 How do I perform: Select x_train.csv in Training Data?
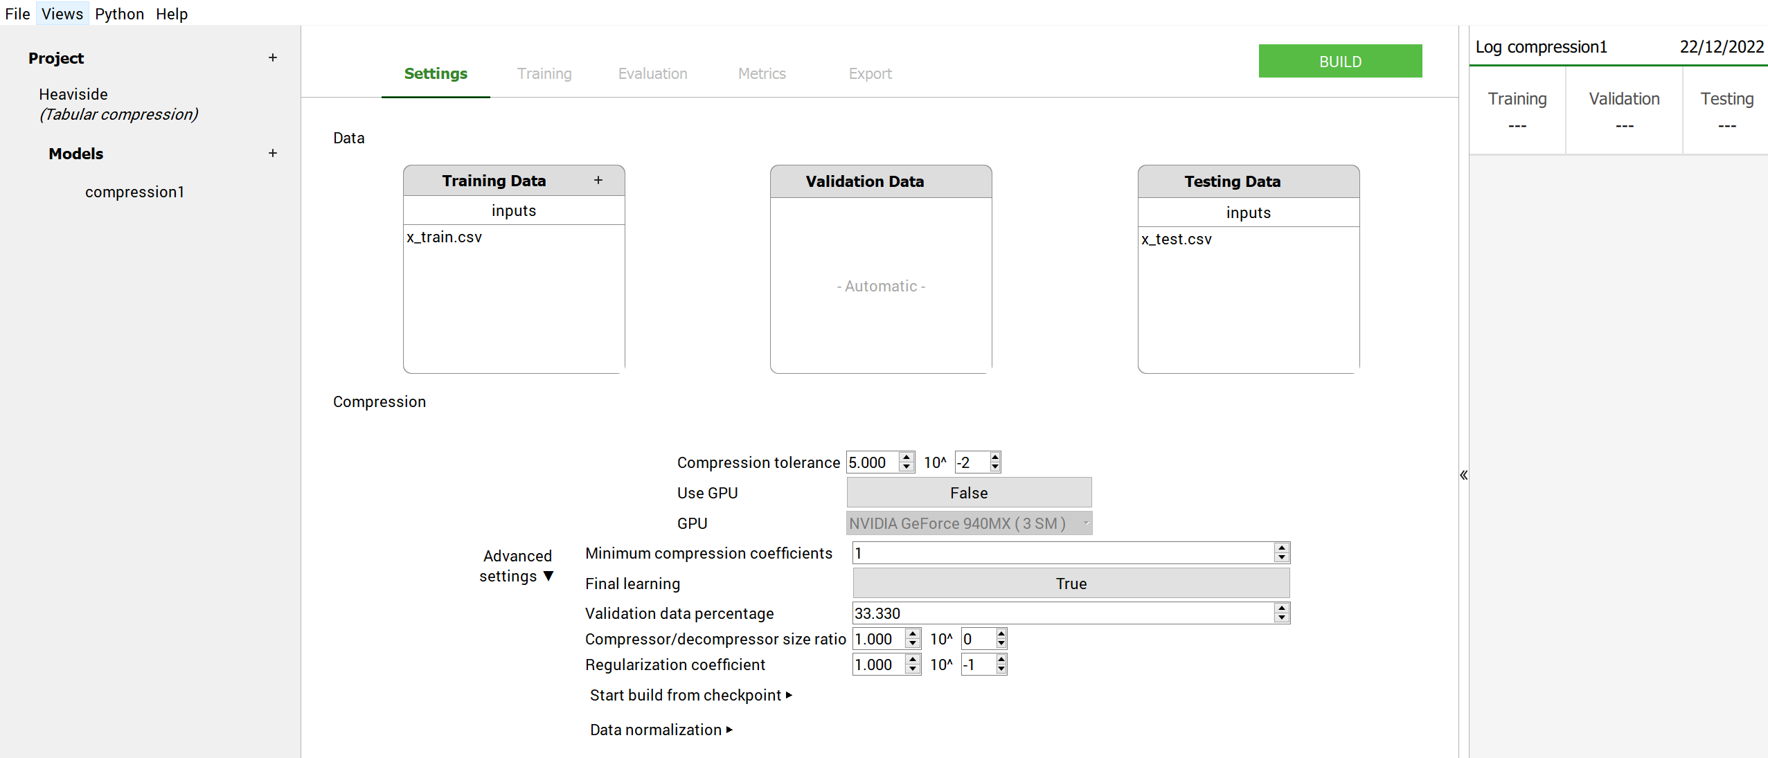pos(444,237)
